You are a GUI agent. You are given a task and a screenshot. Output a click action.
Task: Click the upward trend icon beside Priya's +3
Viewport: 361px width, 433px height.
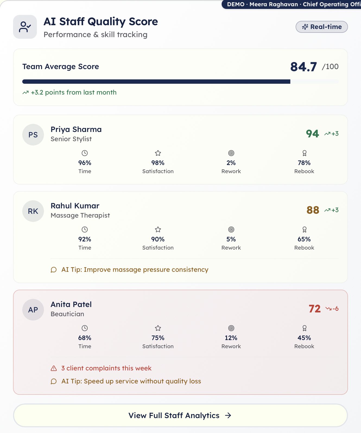(327, 134)
